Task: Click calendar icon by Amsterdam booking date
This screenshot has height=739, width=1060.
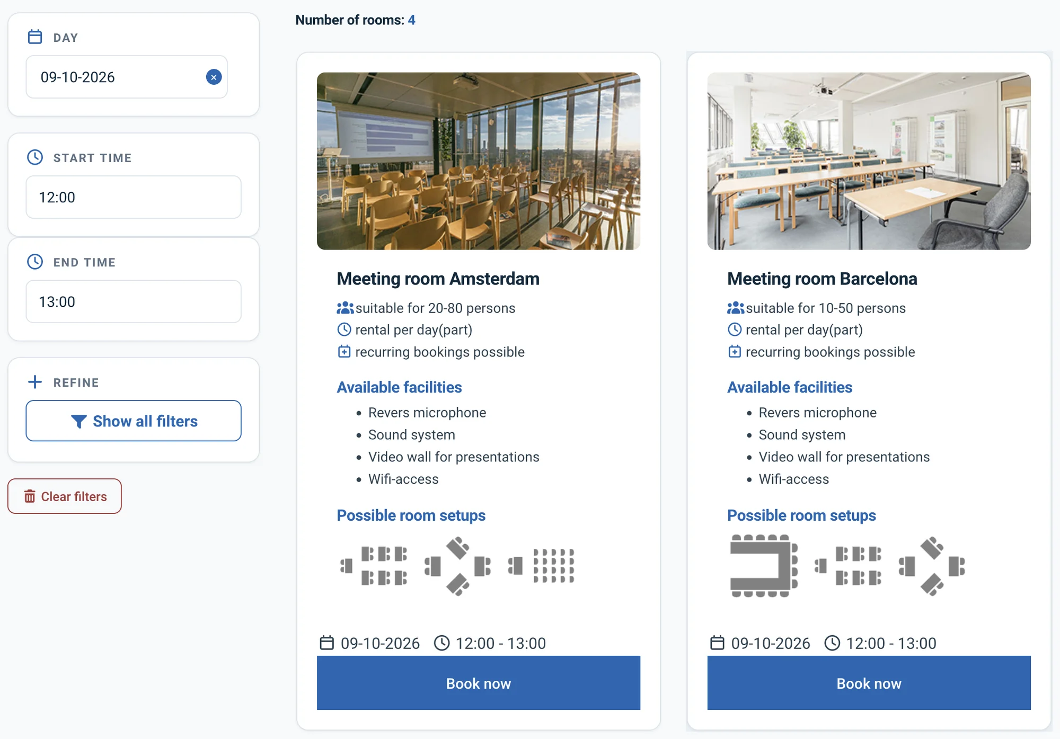Action: point(327,643)
